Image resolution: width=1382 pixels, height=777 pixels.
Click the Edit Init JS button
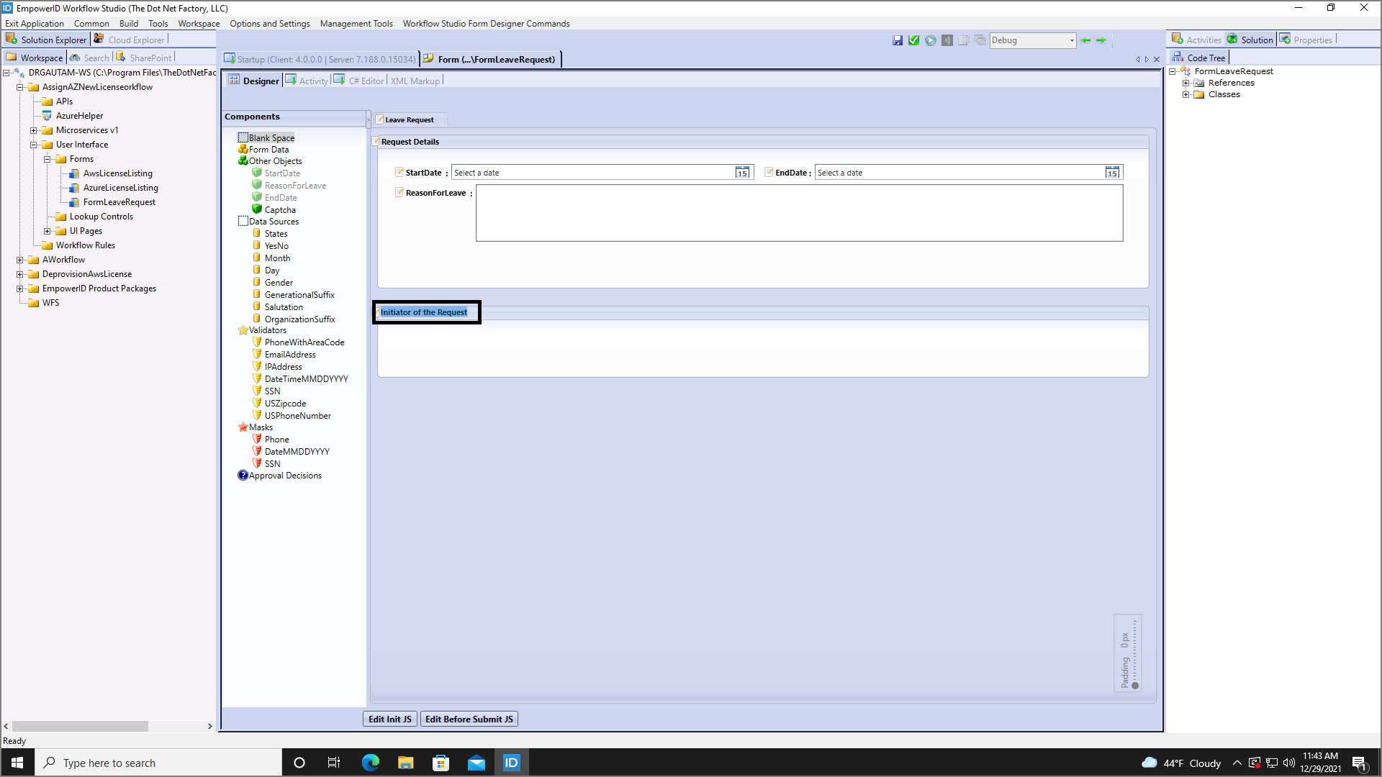click(389, 719)
